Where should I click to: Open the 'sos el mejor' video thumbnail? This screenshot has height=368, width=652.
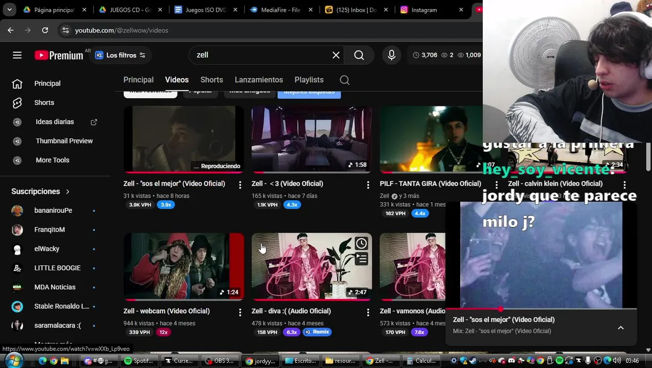point(184,140)
